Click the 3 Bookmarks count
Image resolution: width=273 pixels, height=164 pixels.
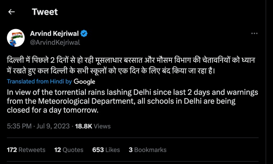147,150
